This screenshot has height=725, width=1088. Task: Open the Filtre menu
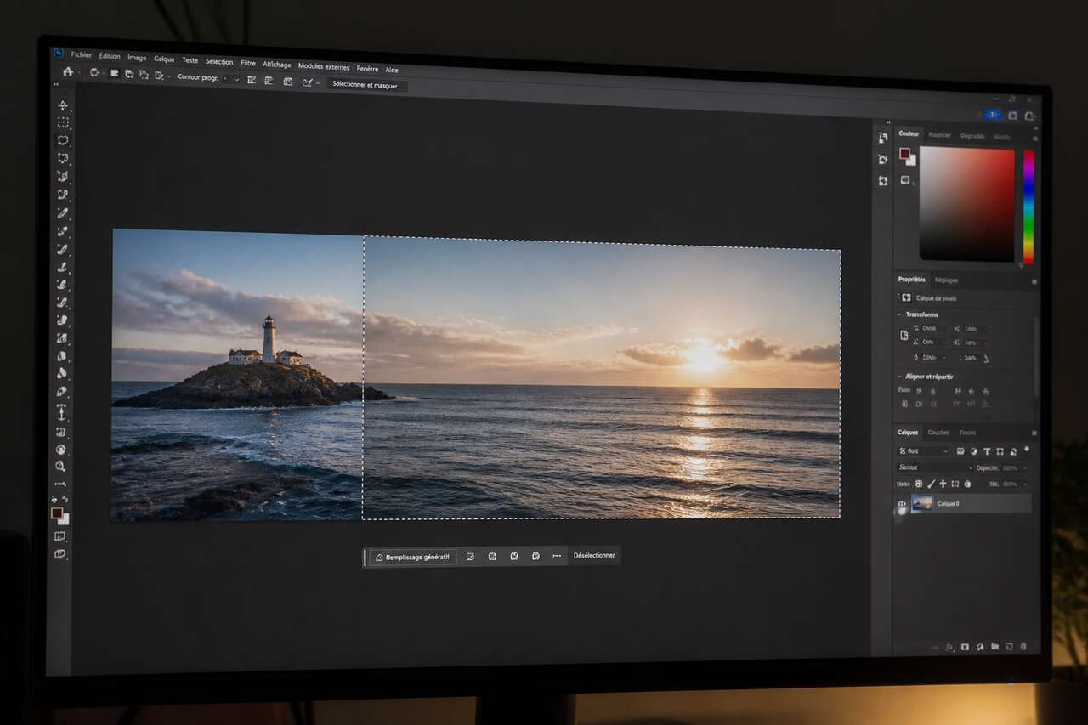pyautogui.click(x=248, y=63)
